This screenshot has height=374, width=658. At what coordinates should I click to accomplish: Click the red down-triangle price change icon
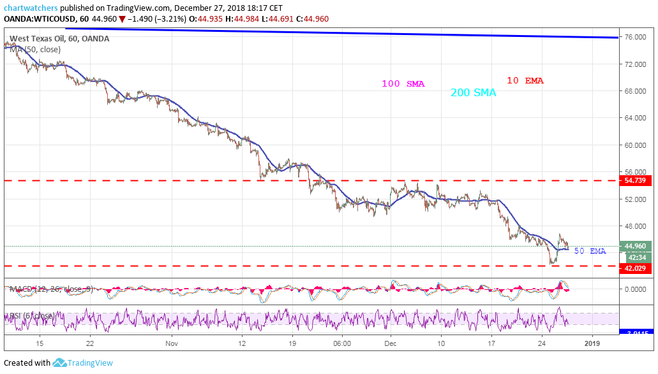pos(122,19)
